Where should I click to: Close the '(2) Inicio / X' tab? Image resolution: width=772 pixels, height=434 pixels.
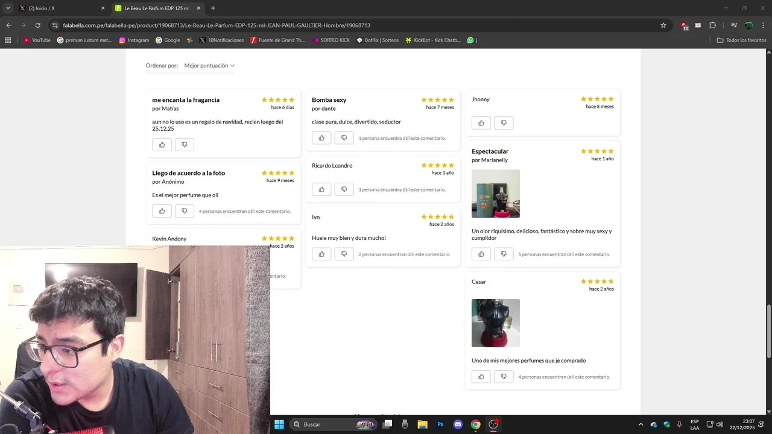coord(103,8)
